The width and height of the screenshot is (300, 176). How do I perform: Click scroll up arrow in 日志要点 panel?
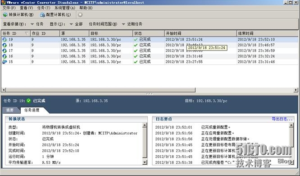click(291, 125)
